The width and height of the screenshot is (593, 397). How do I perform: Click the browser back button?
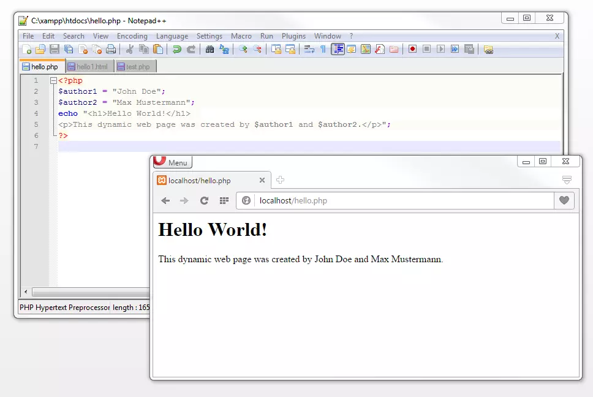click(x=165, y=200)
